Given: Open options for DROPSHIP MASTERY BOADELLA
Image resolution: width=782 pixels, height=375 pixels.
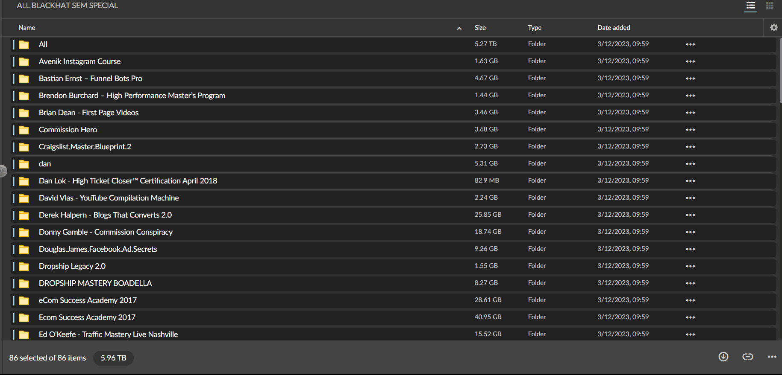Looking at the screenshot, I should tap(691, 283).
